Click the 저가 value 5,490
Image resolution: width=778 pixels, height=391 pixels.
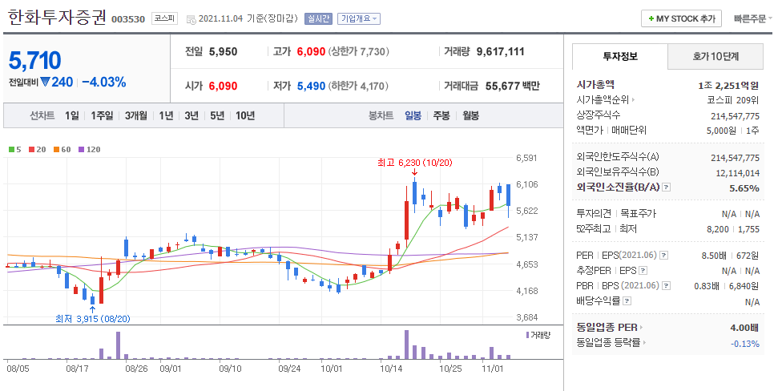pyautogui.click(x=311, y=86)
